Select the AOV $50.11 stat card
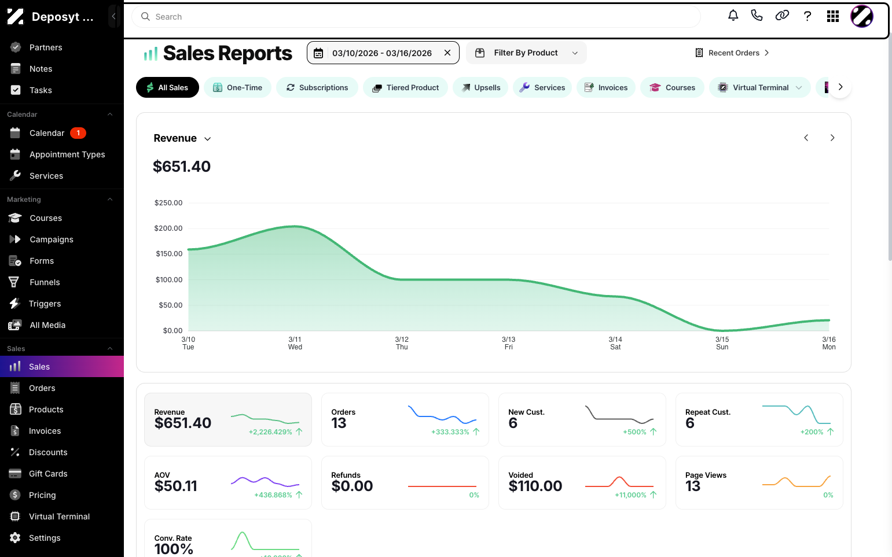 228,483
